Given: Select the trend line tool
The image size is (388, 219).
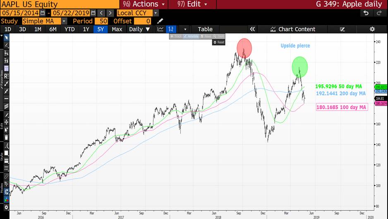Looking at the screenshot, I should [7, 84].
